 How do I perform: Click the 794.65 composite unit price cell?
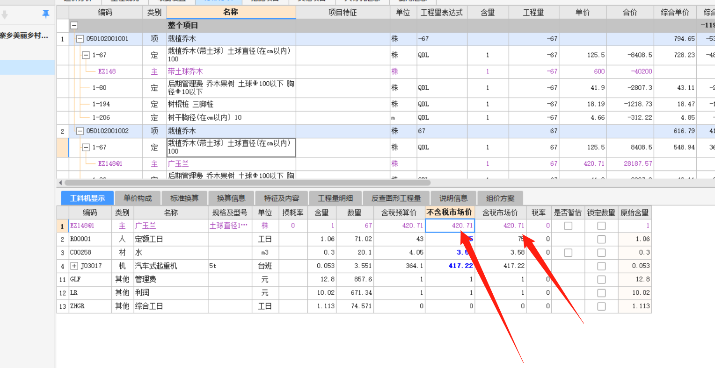675,39
